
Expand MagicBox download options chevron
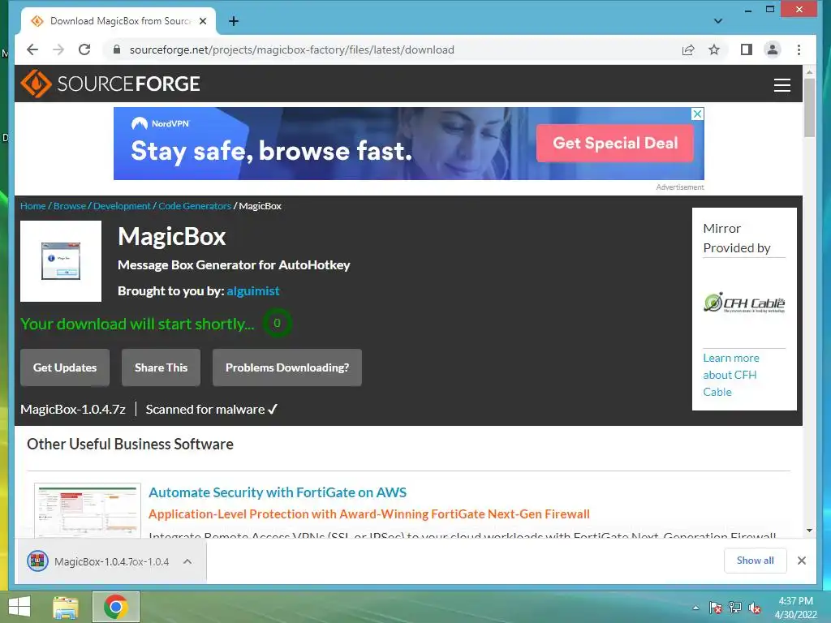(x=187, y=561)
